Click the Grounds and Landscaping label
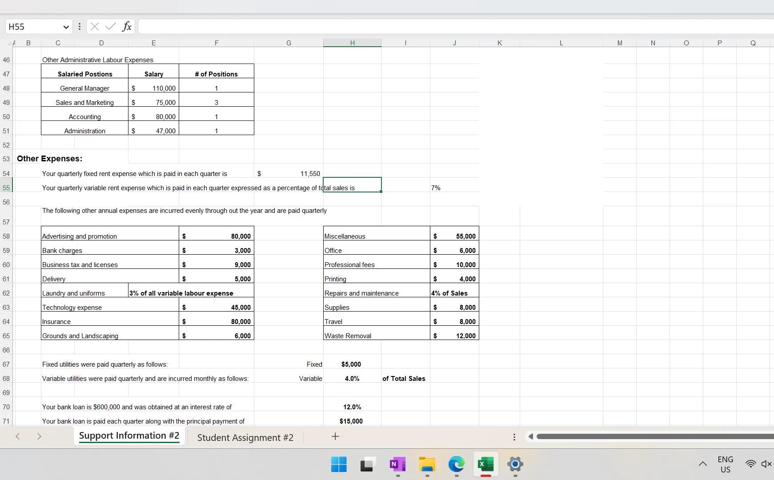Viewport: 774px width, 480px height. click(80, 336)
